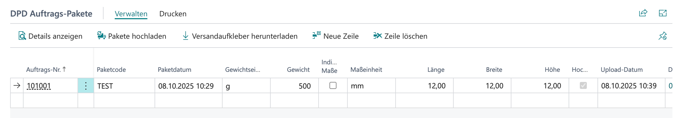Image resolution: width=674 pixels, height=118 pixels.
Task: Open the Maßeinheit column header menu
Action: pyautogui.click(x=366, y=70)
